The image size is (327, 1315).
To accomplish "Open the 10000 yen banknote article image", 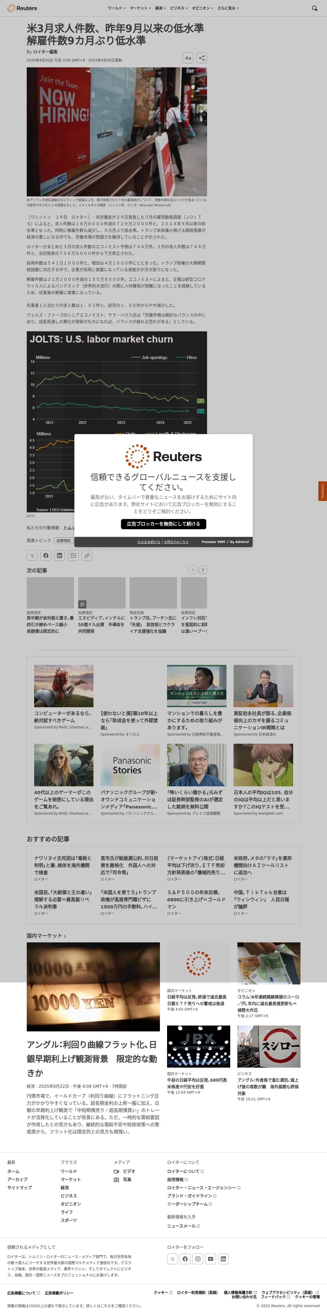I will tap(93, 987).
